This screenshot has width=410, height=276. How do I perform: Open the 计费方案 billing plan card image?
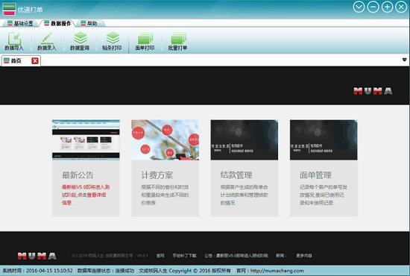click(165, 139)
